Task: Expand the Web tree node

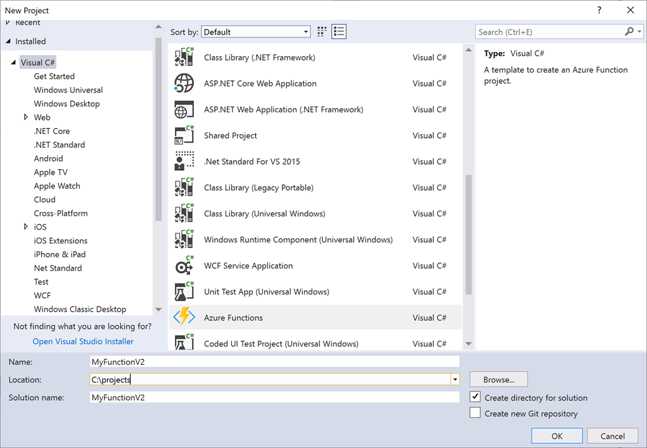Action: point(26,117)
